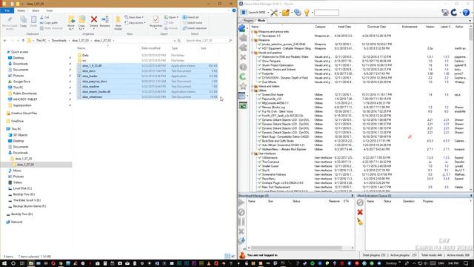Viewport: 474px width, 267px height.
Task: Click the Windows Start button on the taskbar
Action: (x=4, y=263)
